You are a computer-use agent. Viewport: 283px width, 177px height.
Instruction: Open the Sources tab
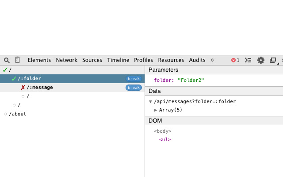coord(92,60)
